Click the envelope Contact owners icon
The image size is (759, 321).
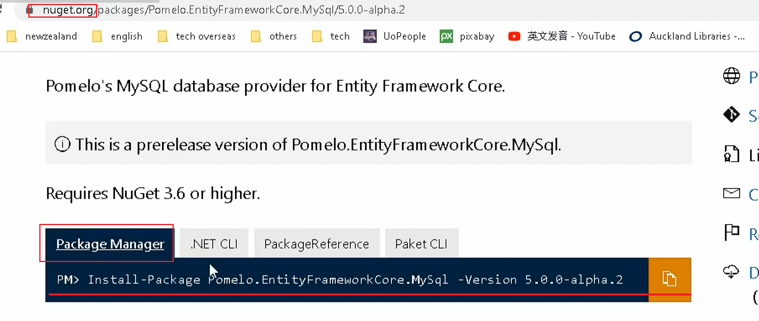coord(731,193)
